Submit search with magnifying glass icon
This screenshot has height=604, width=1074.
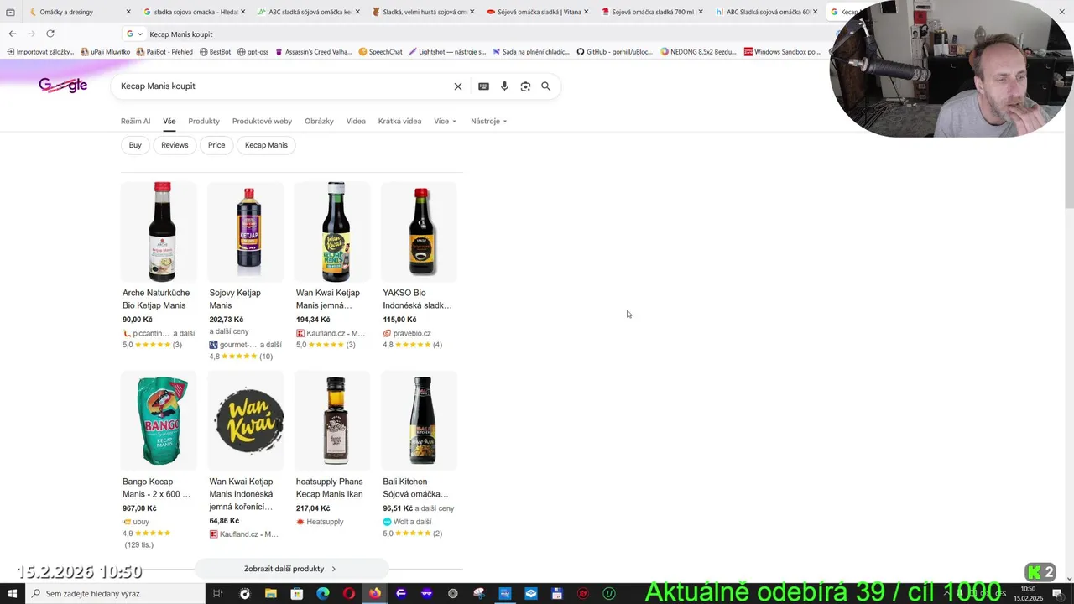coord(546,86)
